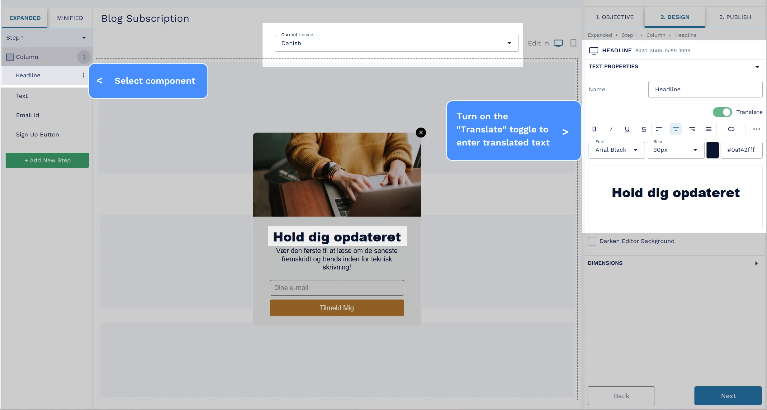Click the Back button
This screenshot has height=410, width=767.
[621, 395]
